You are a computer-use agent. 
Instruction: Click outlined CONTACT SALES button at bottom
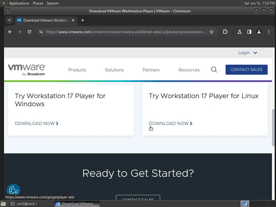point(138,198)
